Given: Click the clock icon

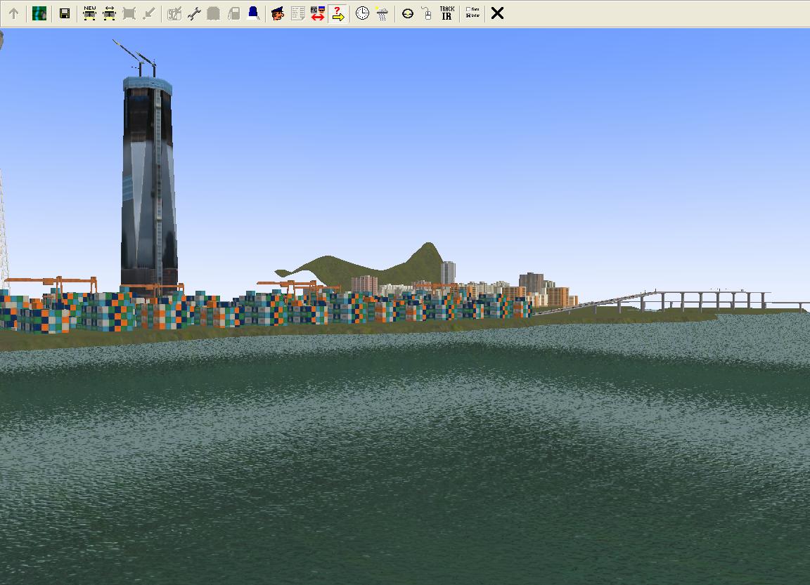Looking at the screenshot, I should [363, 13].
